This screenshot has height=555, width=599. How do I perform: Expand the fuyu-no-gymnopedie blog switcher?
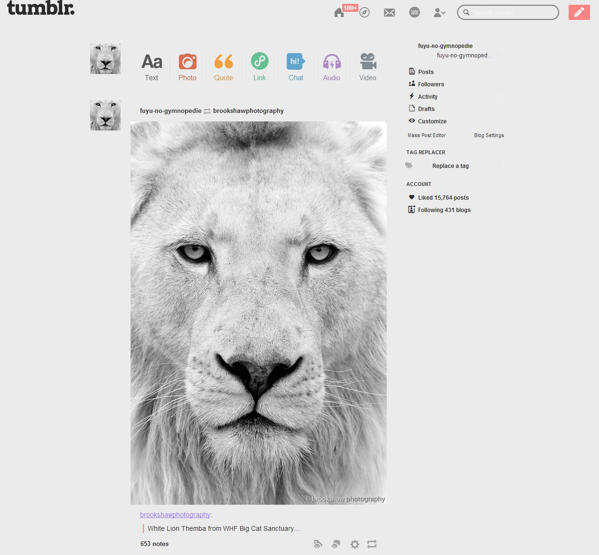point(502,48)
